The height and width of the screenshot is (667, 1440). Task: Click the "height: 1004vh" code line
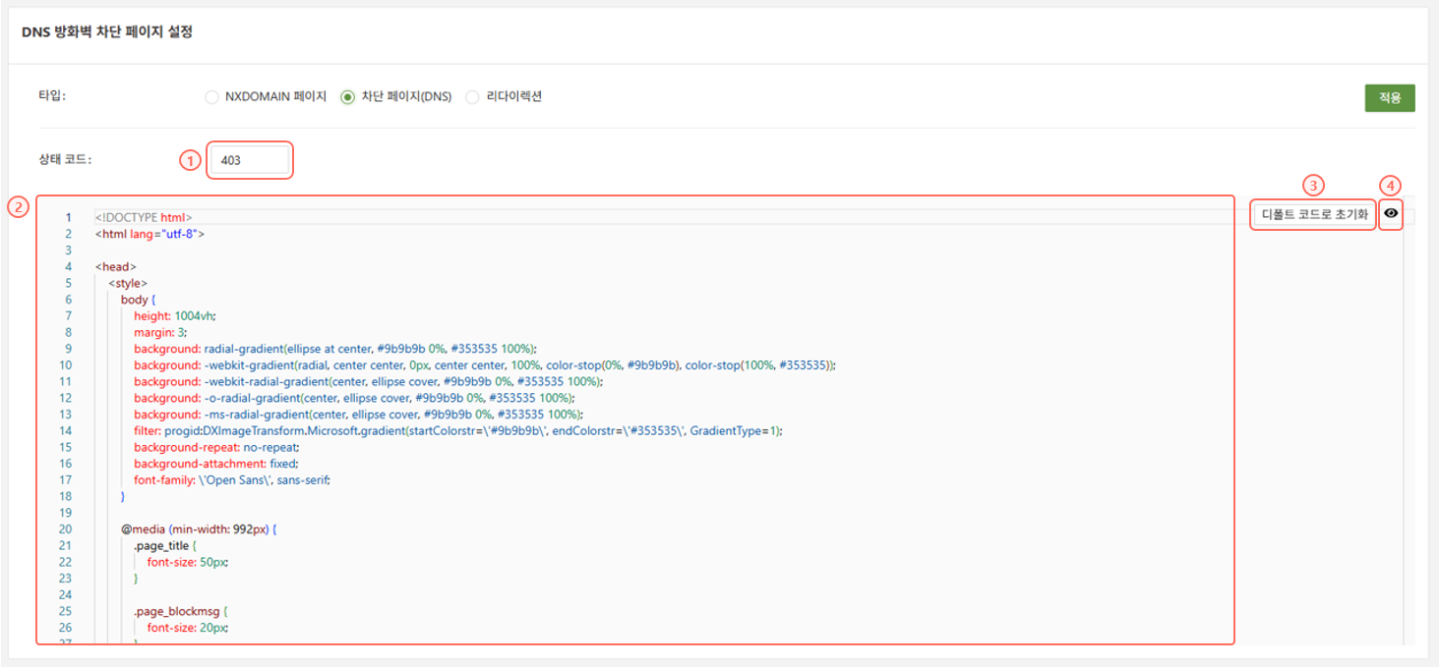174,315
